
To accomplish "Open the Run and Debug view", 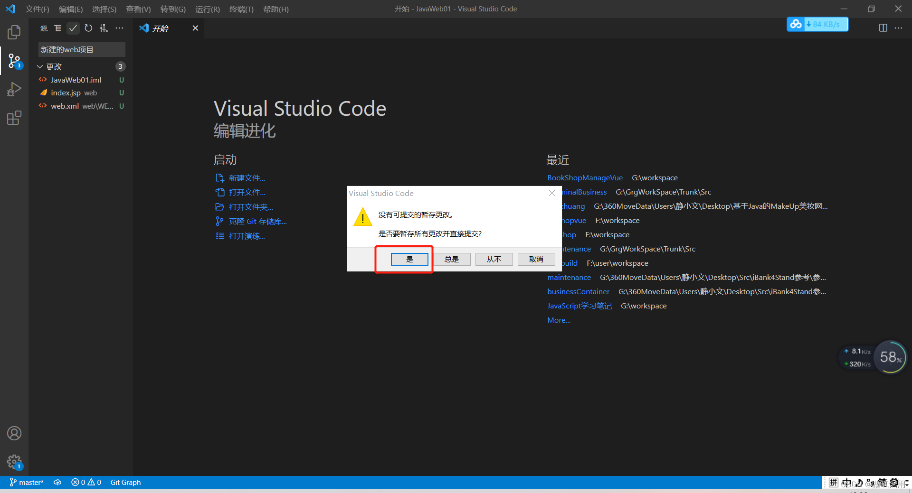I will (x=14, y=89).
